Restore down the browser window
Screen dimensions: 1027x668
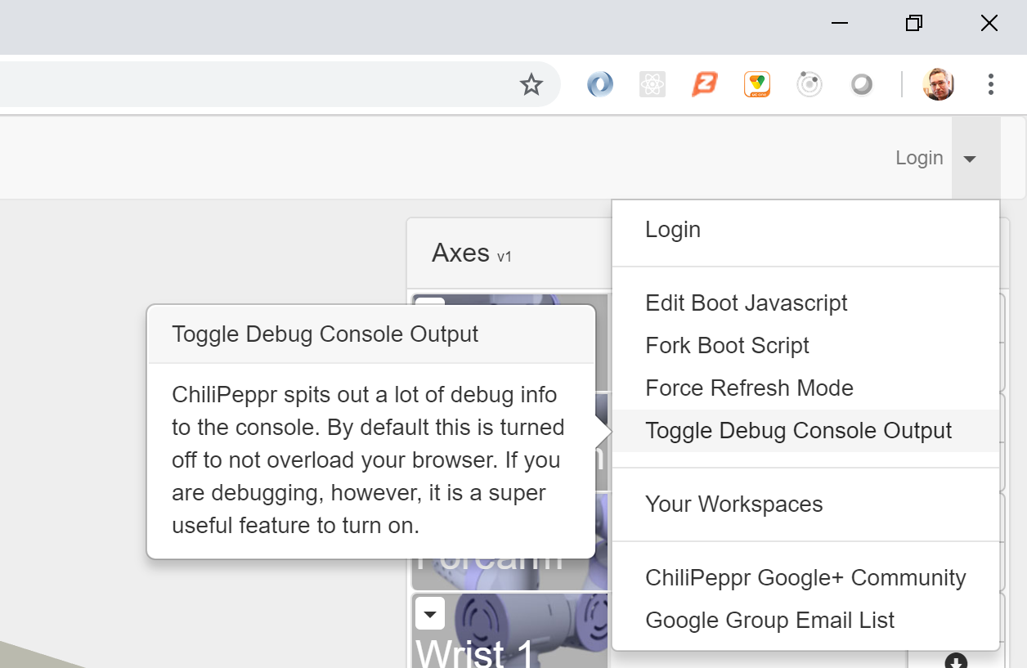click(x=914, y=23)
